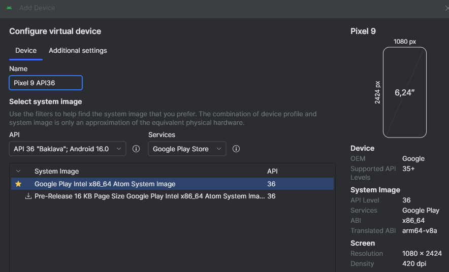Image resolution: width=449 pixels, height=272 pixels.
Task: Click the info icon next to API dropdown
Action: (136, 149)
